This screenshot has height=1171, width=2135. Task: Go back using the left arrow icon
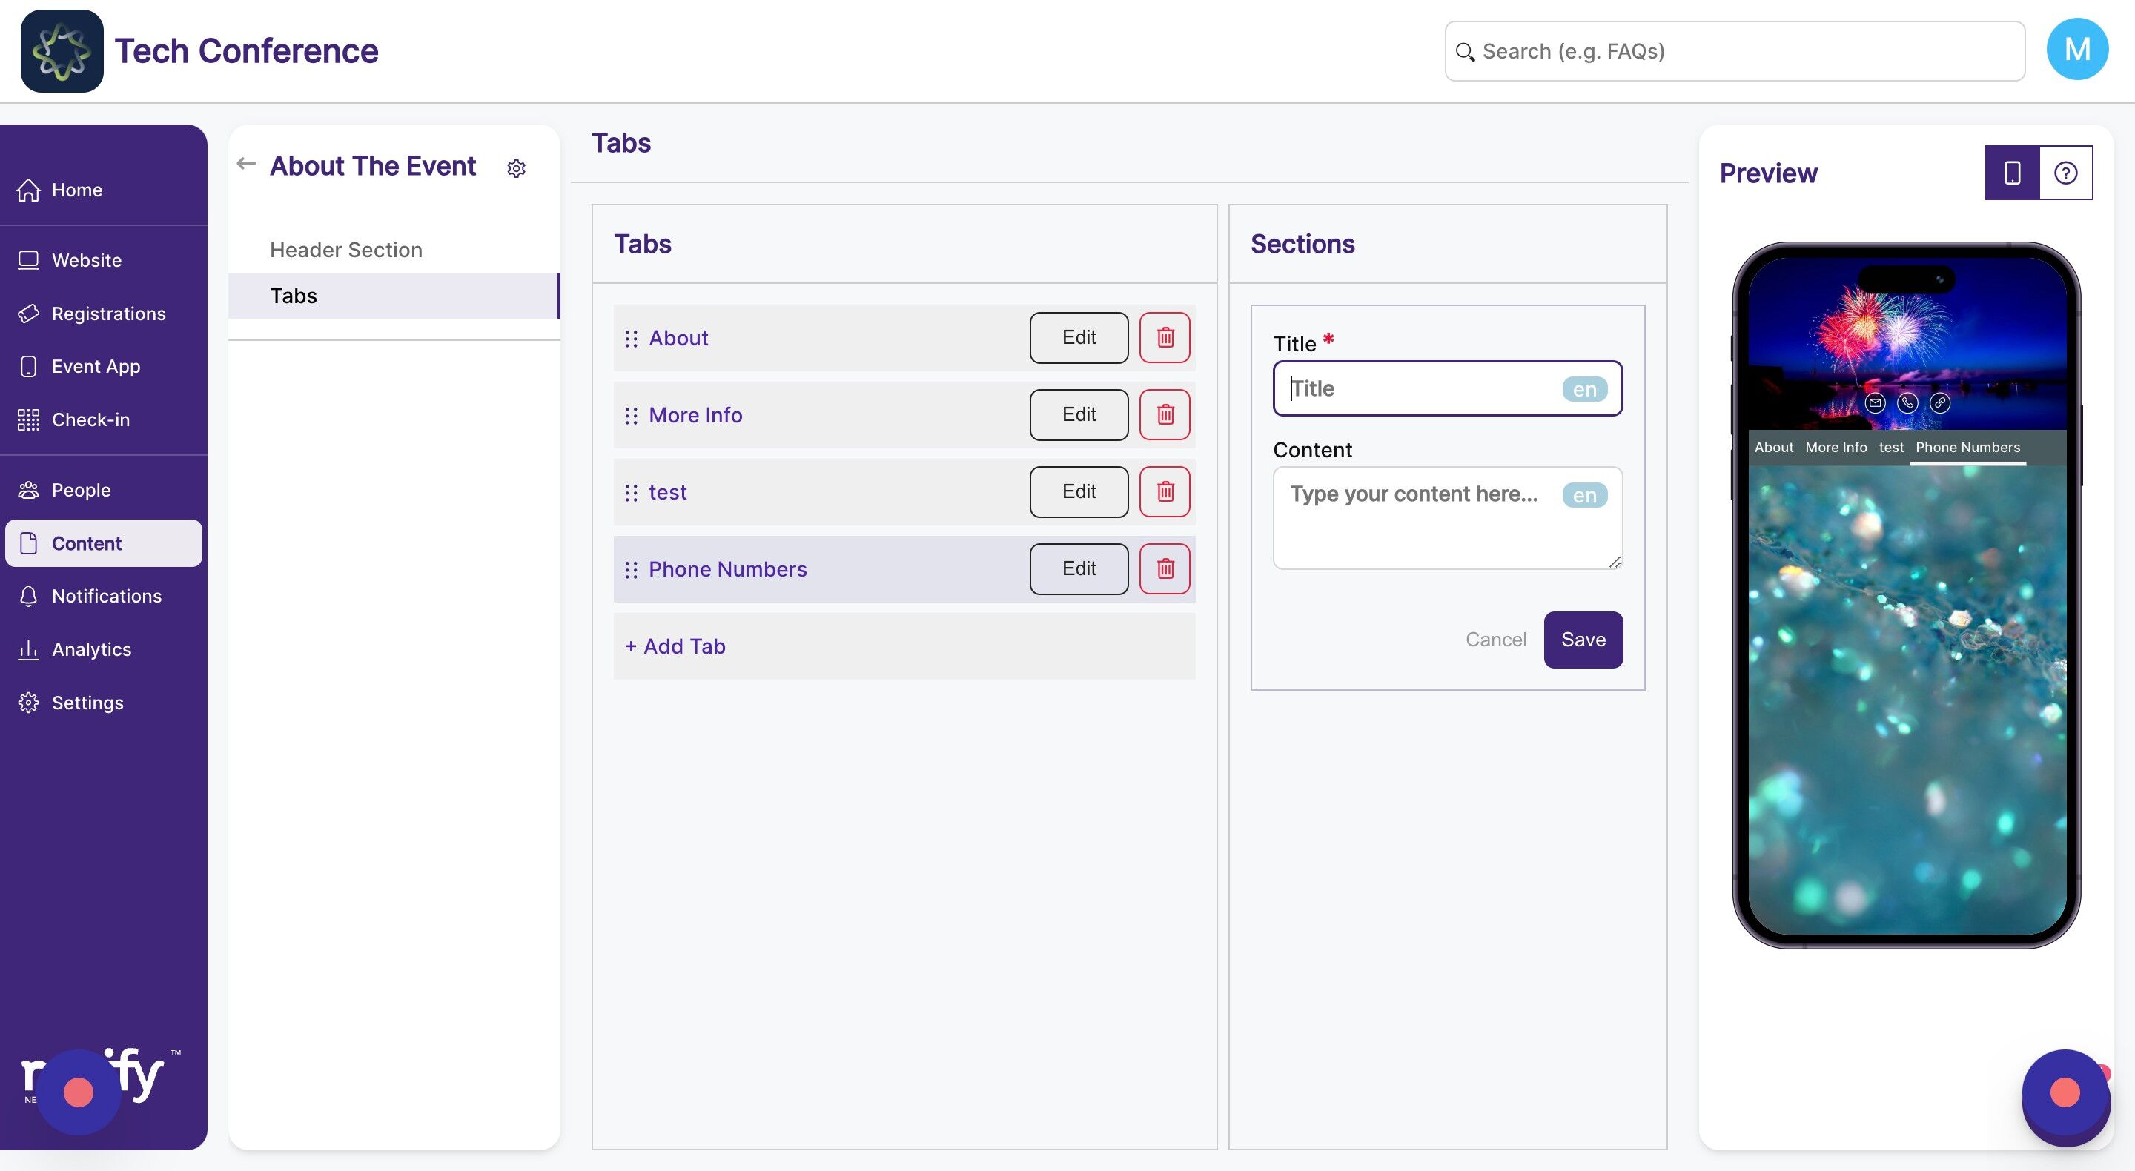tap(245, 163)
